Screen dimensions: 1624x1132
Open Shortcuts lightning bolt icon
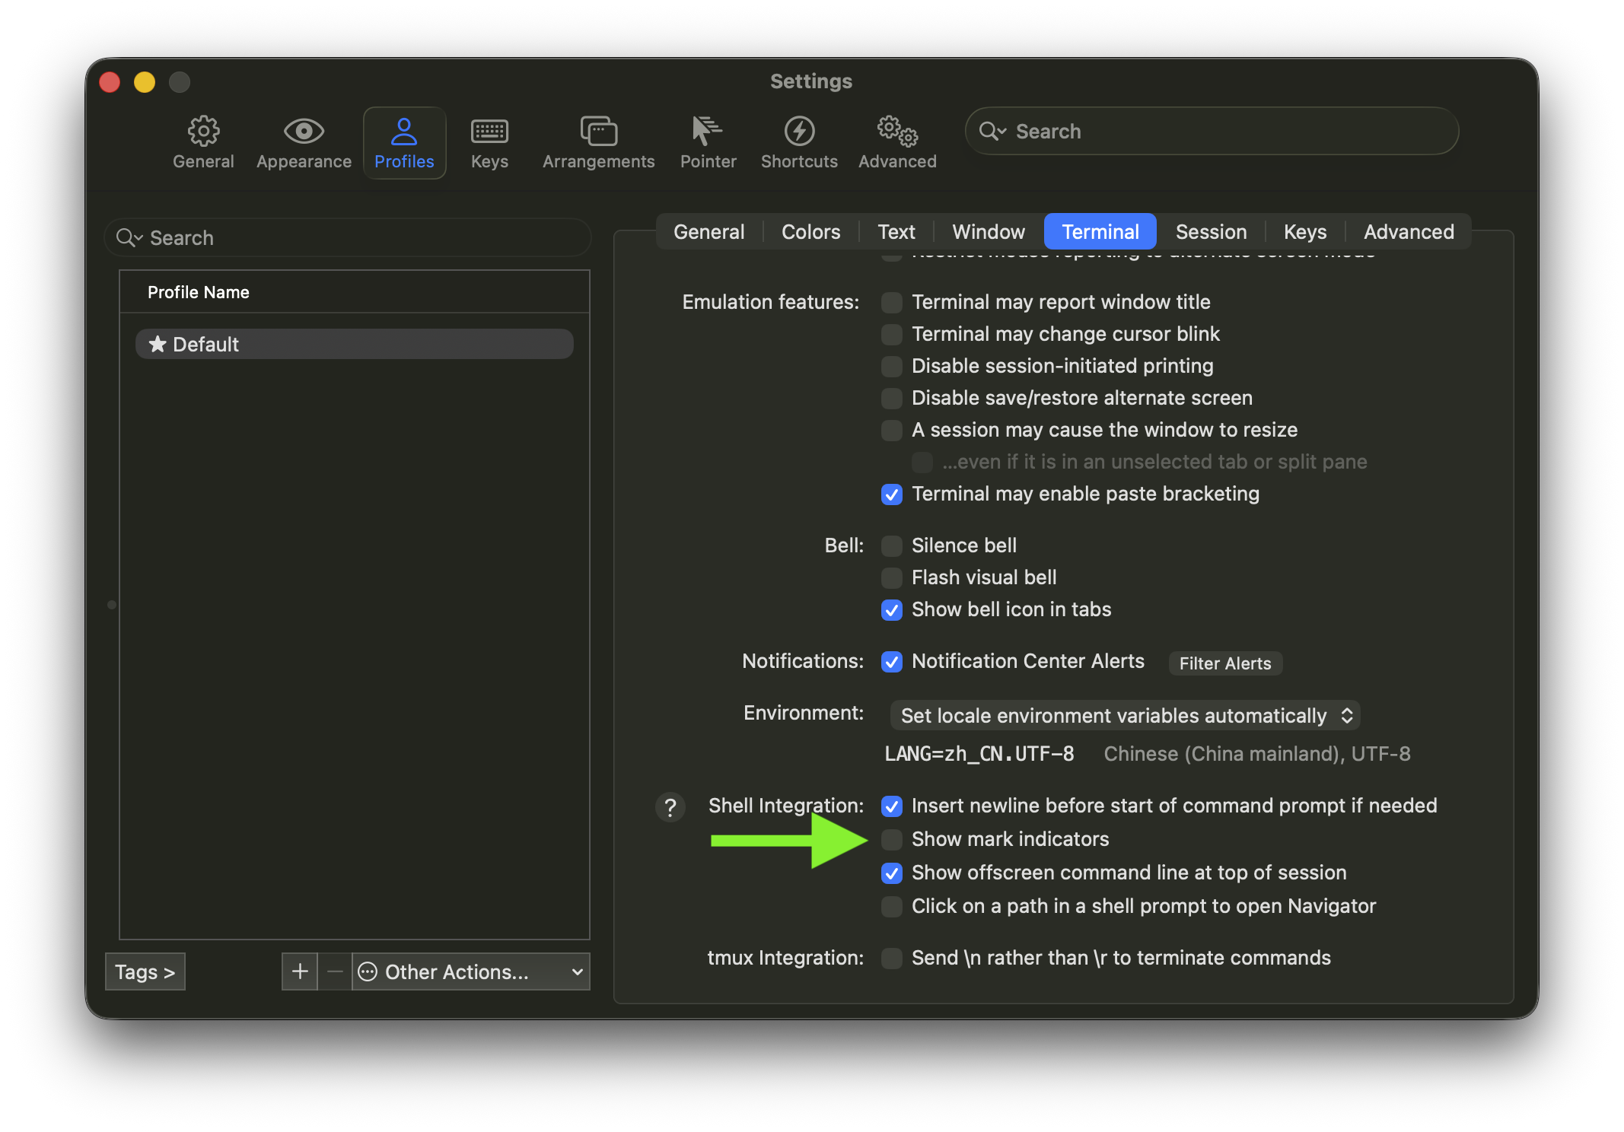click(x=799, y=132)
